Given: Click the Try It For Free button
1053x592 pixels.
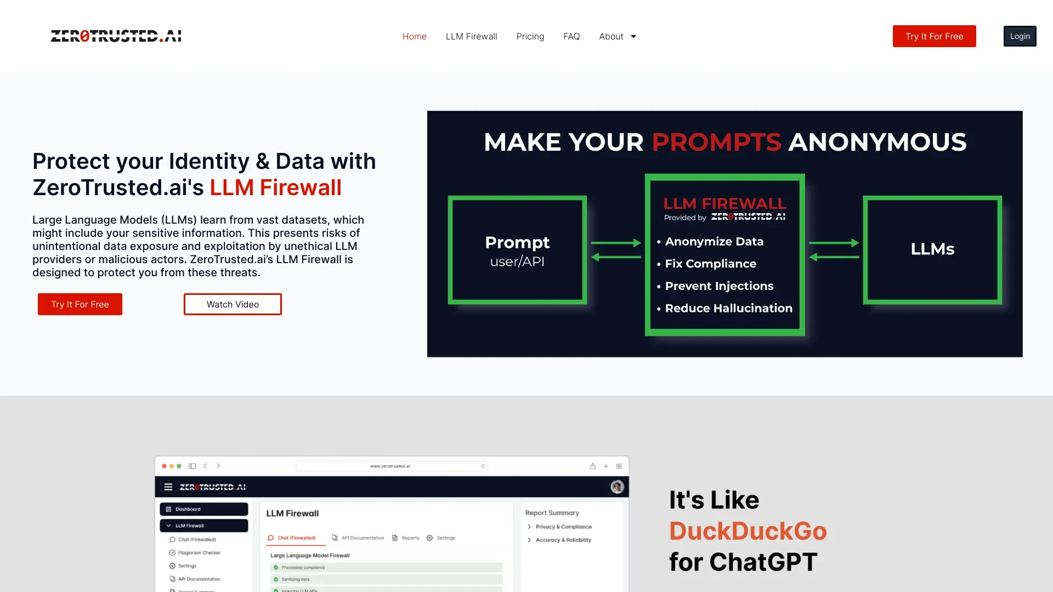Looking at the screenshot, I should pyautogui.click(x=933, y=36).
